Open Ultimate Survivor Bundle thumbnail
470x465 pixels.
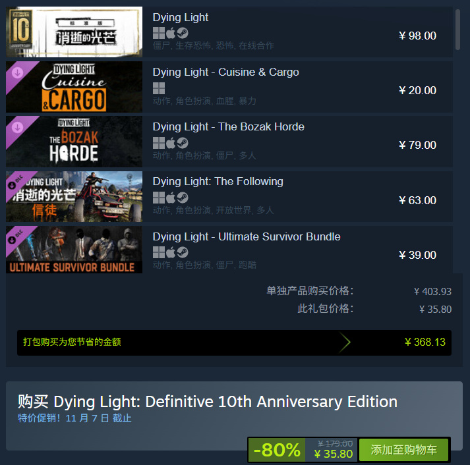pos(74,250)
